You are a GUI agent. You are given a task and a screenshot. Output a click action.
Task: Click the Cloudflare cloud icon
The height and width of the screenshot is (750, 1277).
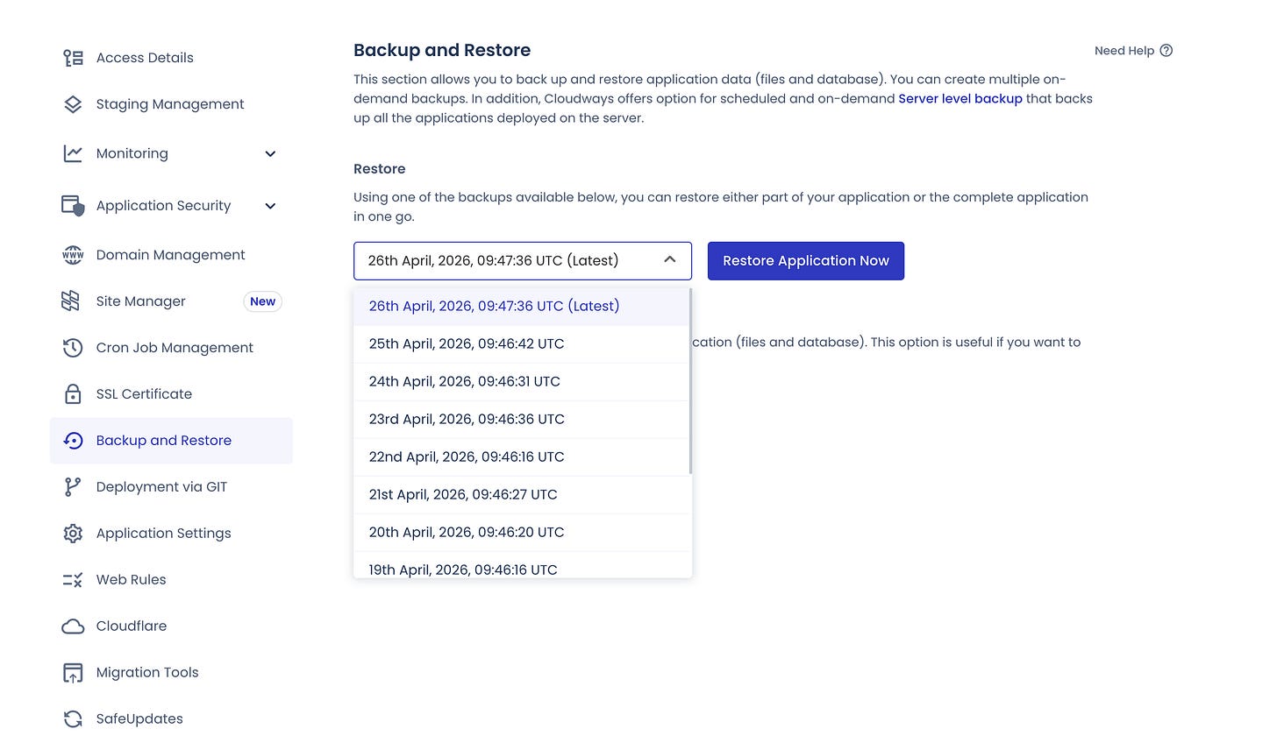click(73, 626)
